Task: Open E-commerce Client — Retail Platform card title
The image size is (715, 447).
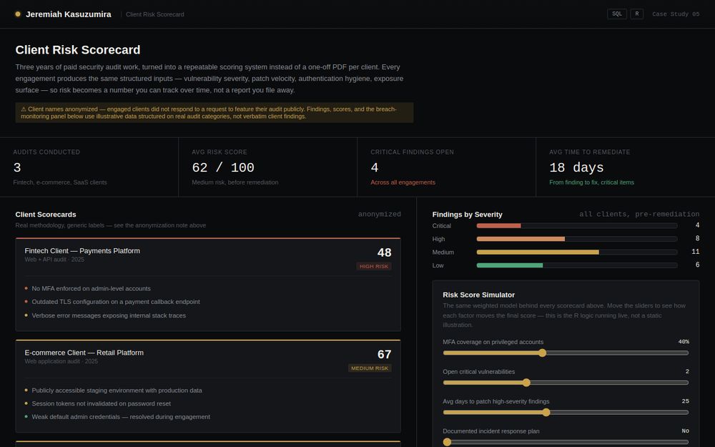Action: click(84, 353)
